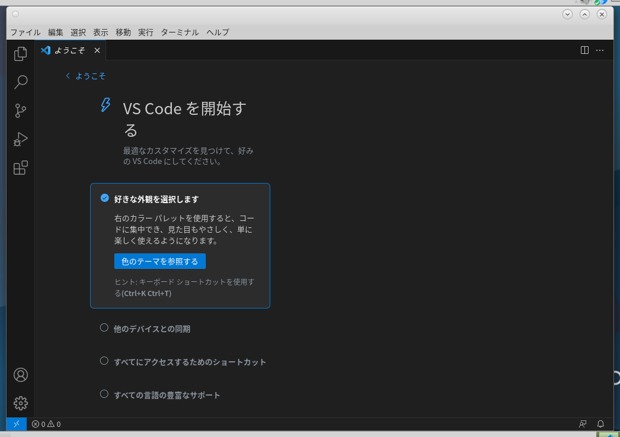Expand the 他のデバイスとの同期 step
The image size is (620, 437).
point(152,329)
